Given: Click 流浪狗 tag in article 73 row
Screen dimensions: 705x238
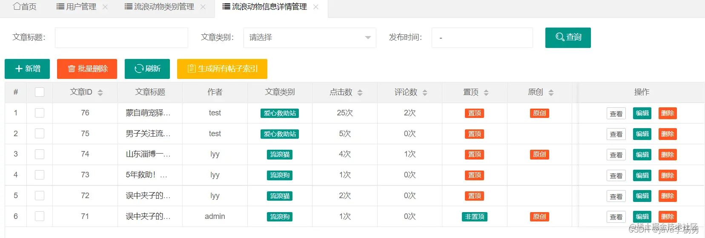Looking at the screenshot, I should point(280,175).
